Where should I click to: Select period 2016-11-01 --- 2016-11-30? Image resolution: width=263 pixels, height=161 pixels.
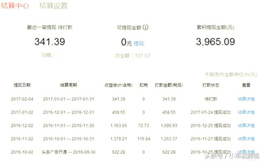[69, 126]
